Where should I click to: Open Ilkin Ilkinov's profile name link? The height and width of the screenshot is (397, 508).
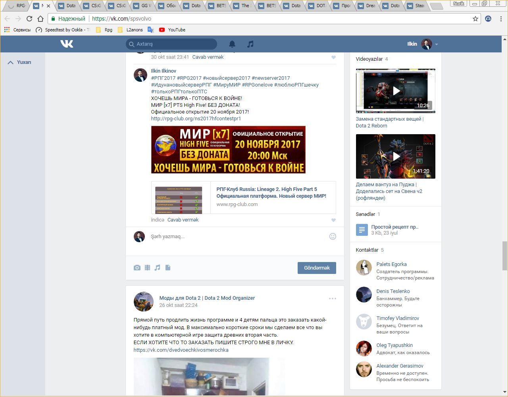164,71
